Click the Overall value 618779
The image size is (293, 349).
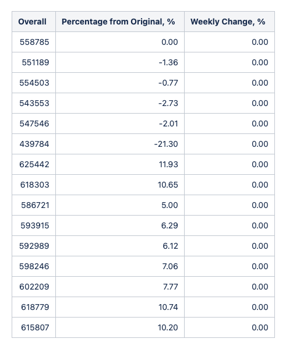pyautogui.click(x=34, y=307)
